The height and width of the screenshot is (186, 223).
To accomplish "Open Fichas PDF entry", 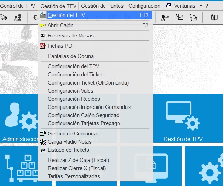I will click(x=96, y=46).
